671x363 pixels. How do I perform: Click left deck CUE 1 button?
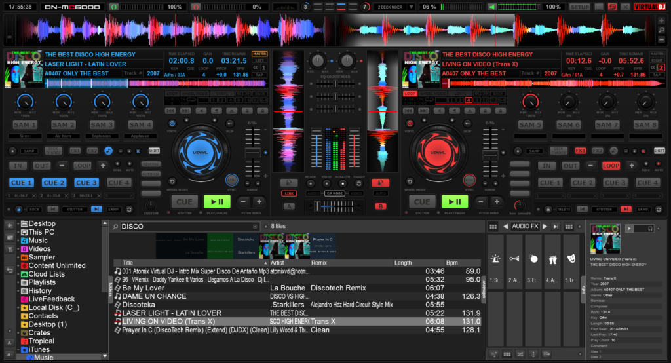(22, 183)
